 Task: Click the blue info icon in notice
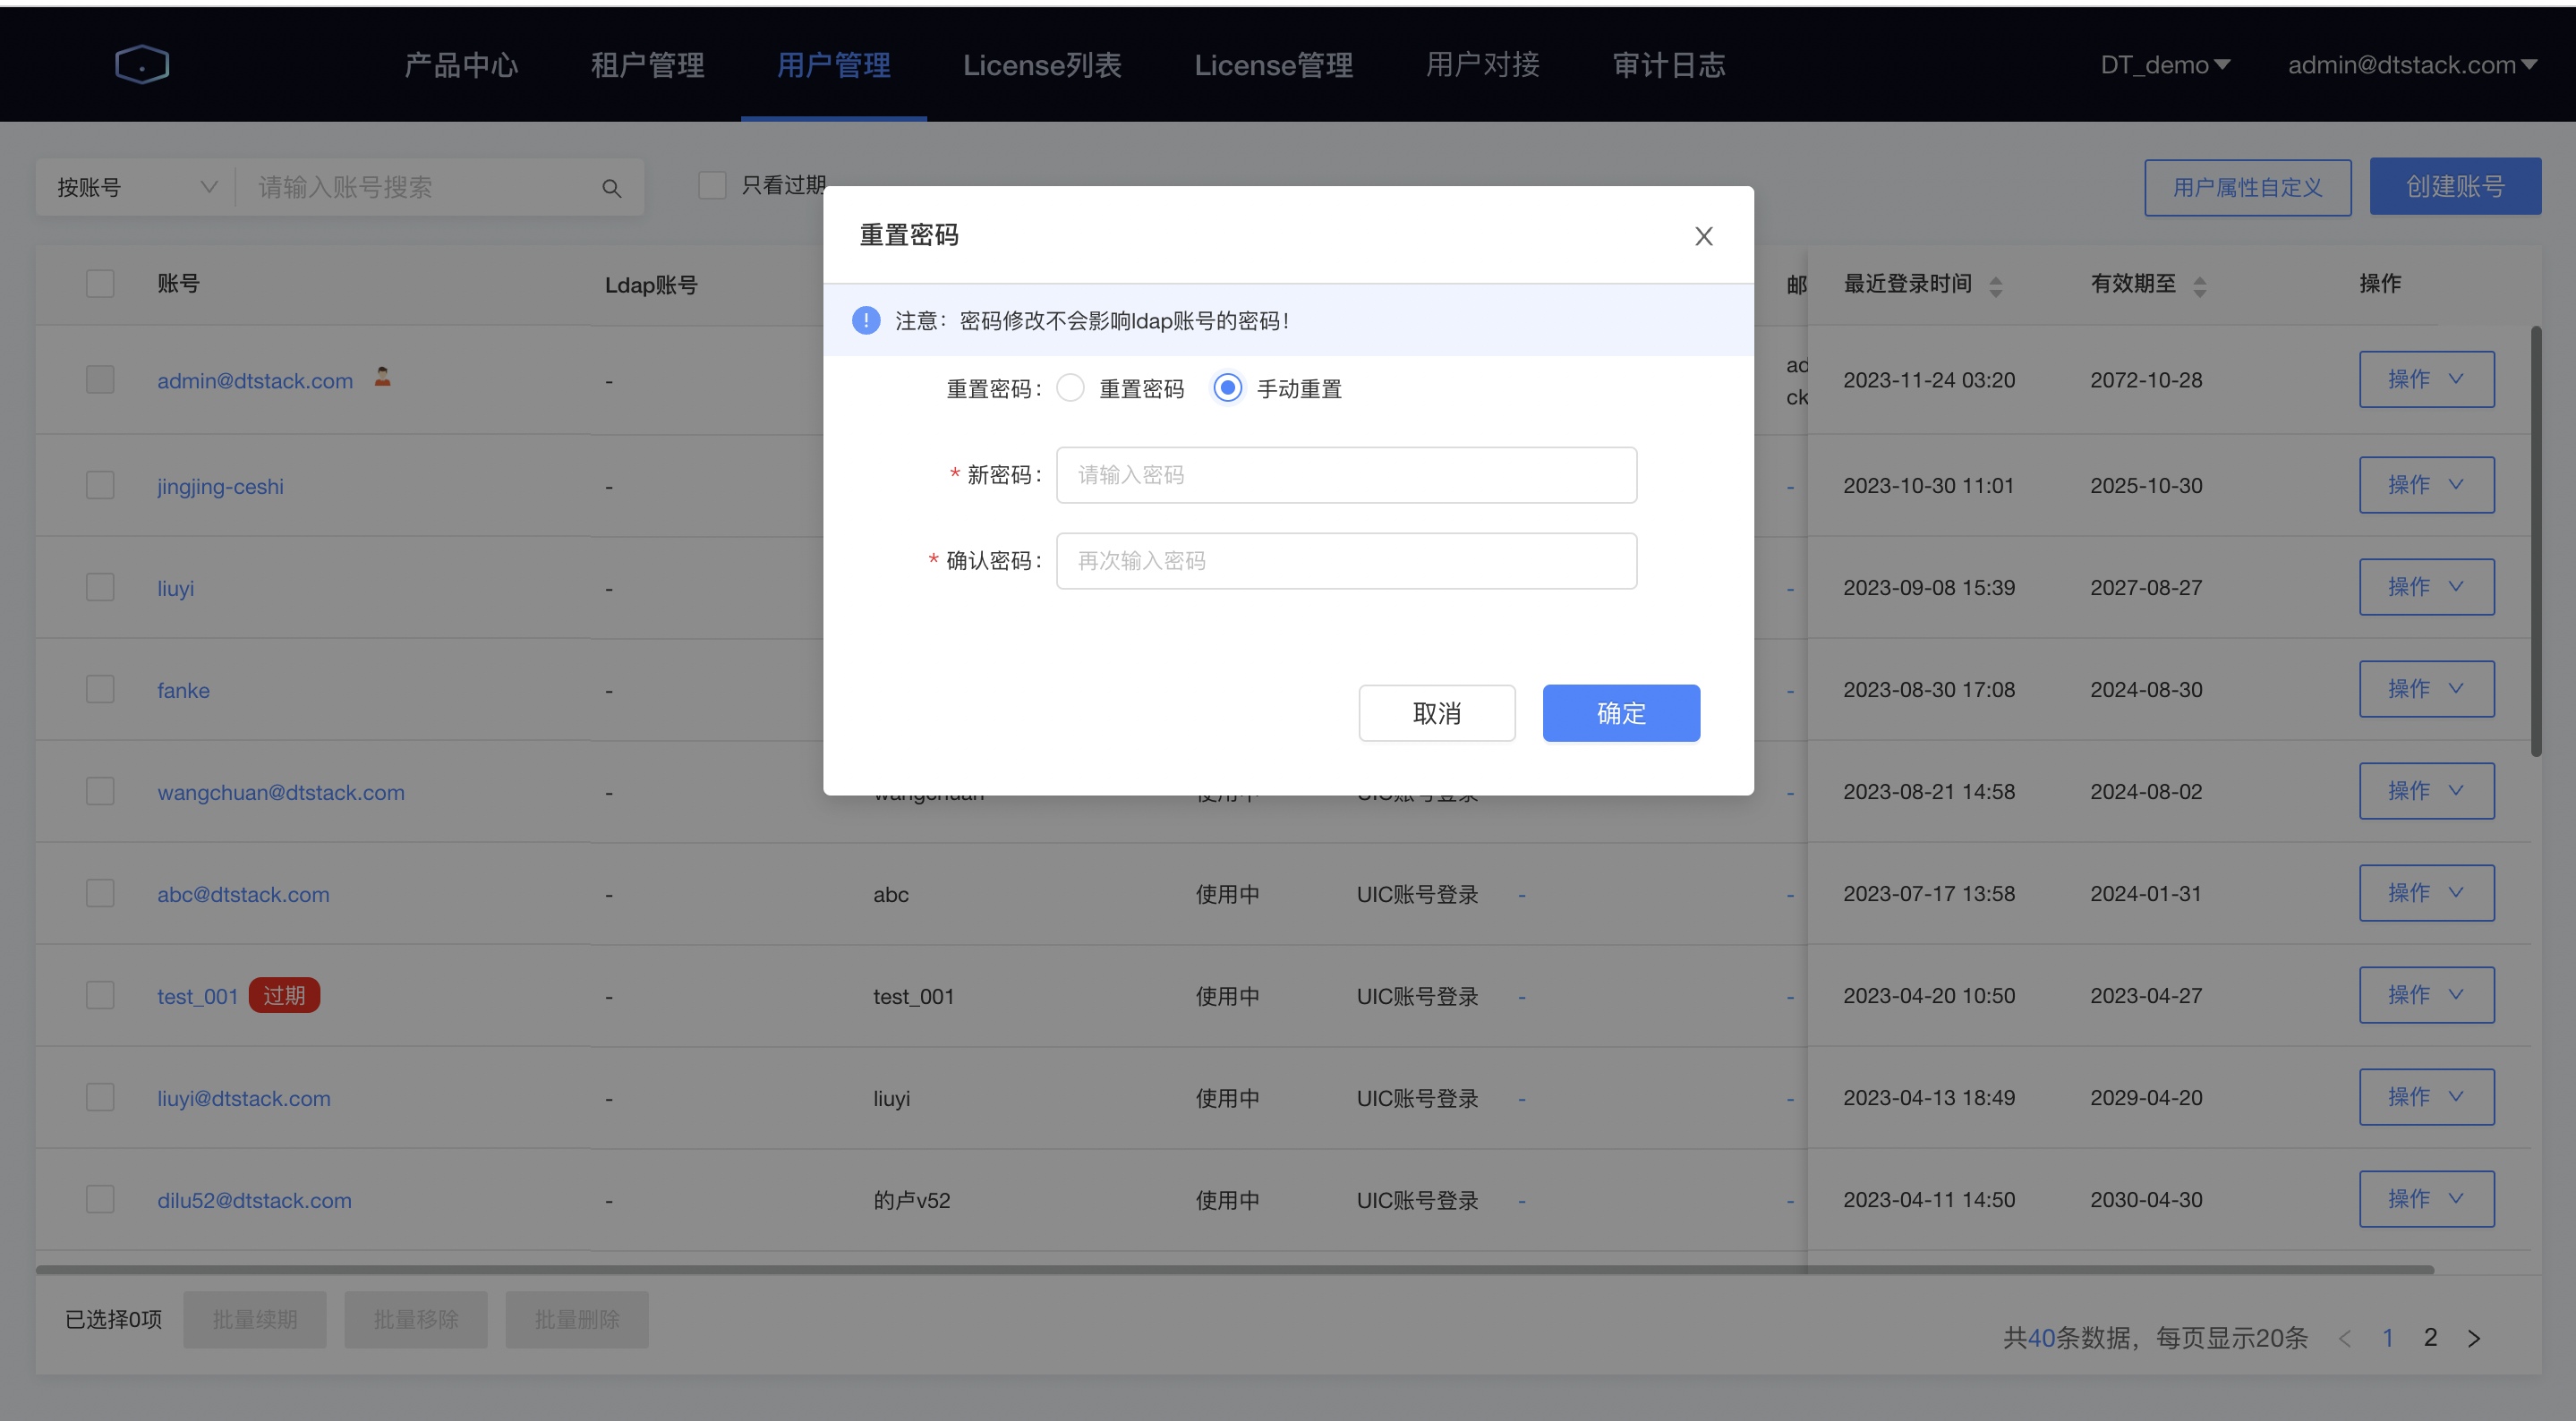(x=866, y=320)
